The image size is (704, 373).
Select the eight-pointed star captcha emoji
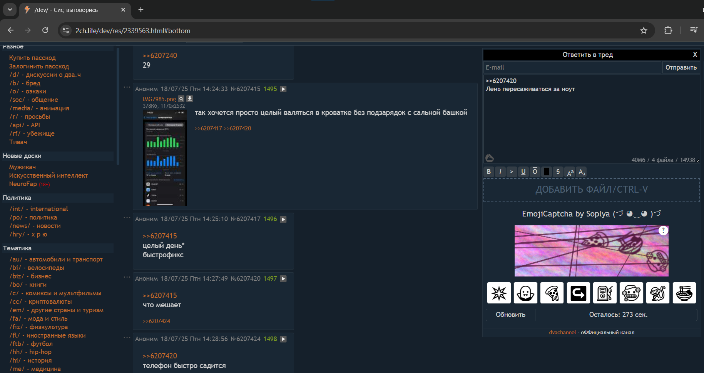point(499,293)
